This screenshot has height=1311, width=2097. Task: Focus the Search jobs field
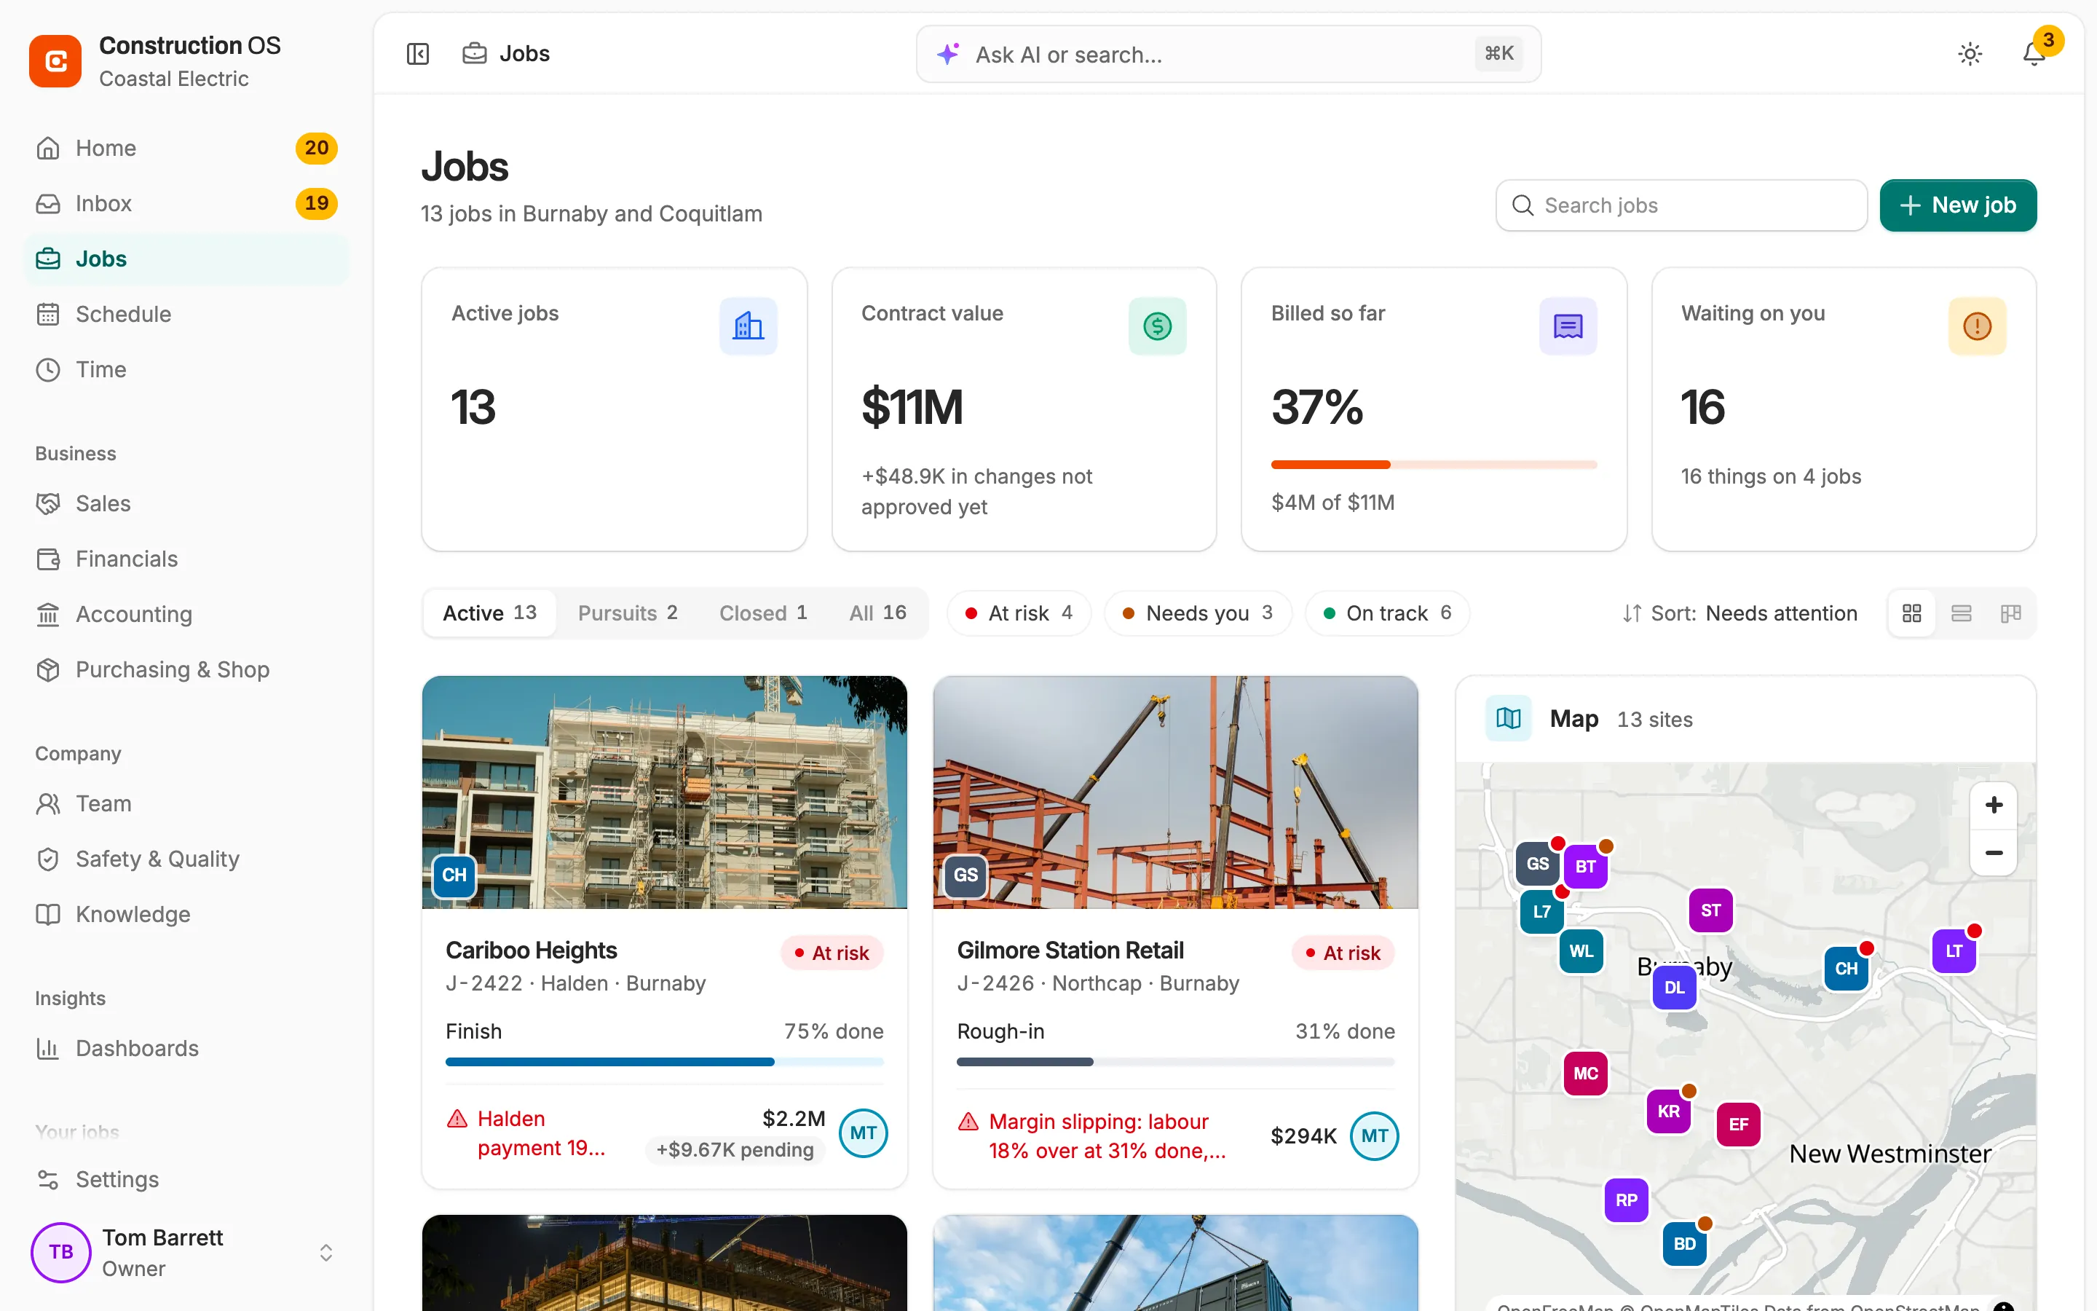pyautogui.click(x=1681, y=205)
